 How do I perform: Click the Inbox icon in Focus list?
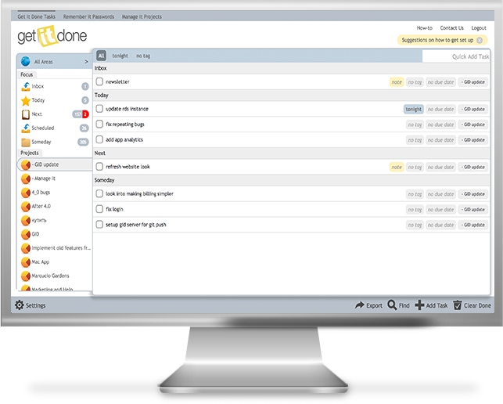tap(26, 87)
